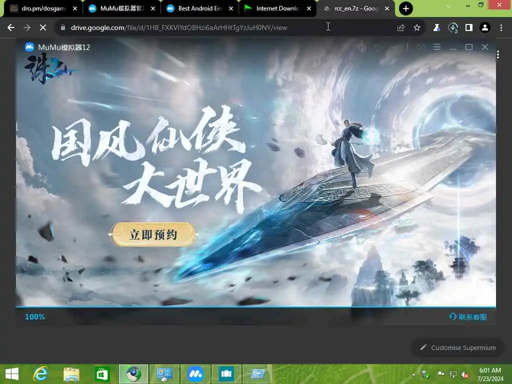Open a new tab with plus button

406,8
